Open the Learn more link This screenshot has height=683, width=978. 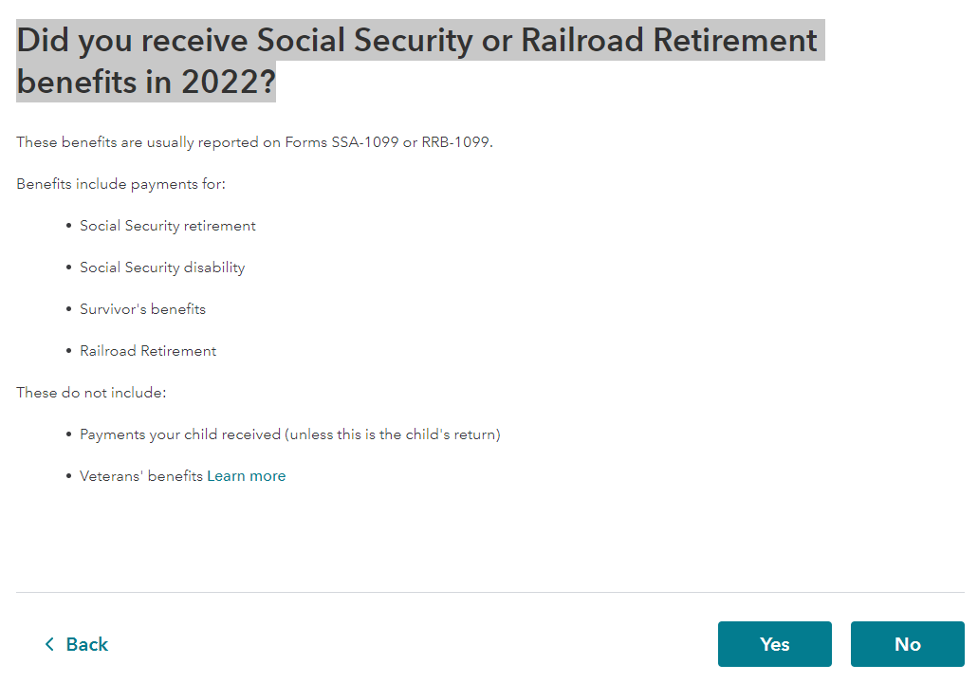click(x=247, y=476)
